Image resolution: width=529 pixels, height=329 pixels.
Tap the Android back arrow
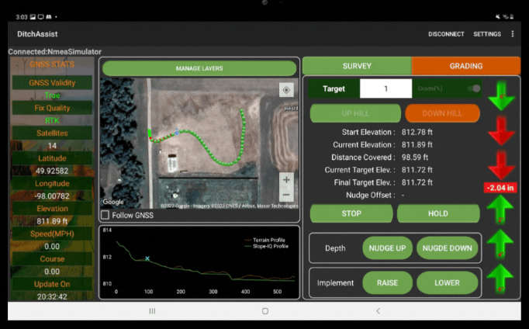pyautogui.click(x=378, y=311)
